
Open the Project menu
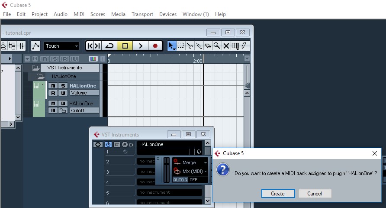tap(40, 14)
